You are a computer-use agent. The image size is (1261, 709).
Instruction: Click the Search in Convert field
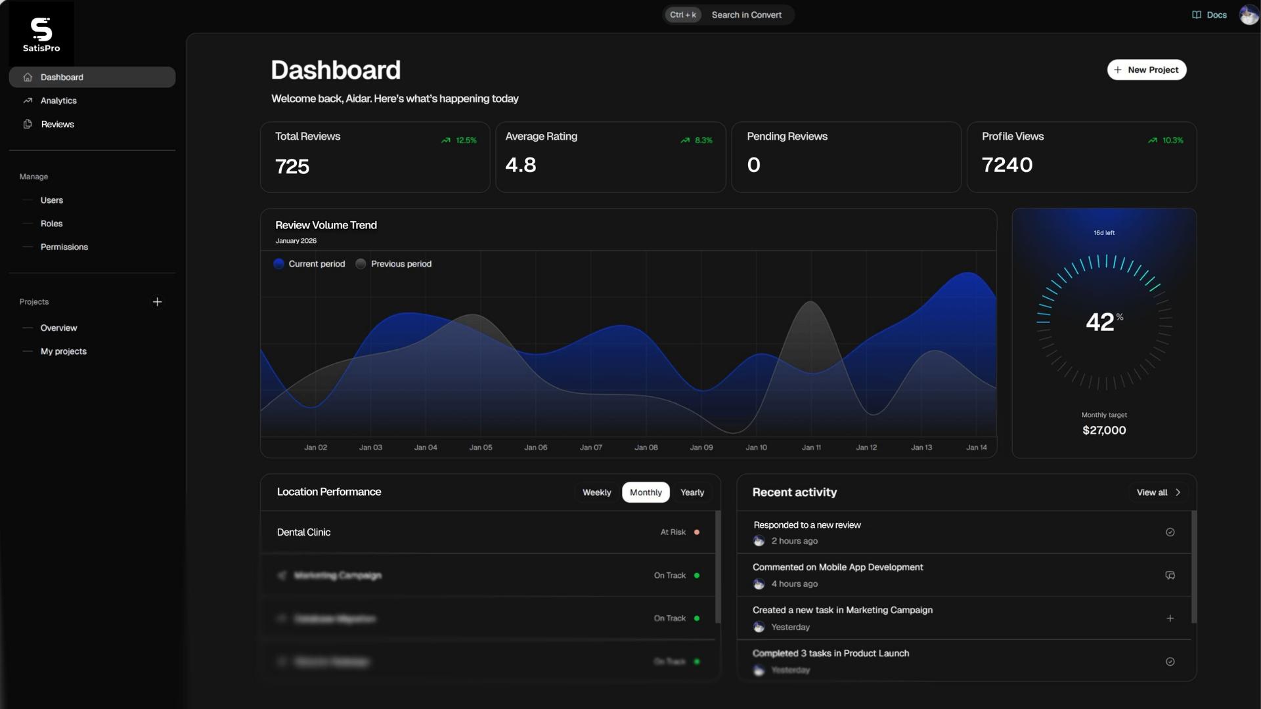point(746,14)
